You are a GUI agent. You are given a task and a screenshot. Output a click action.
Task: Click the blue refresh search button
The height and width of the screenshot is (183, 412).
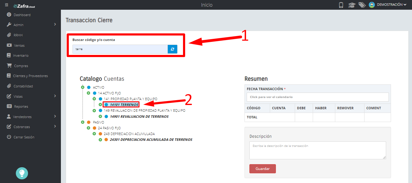[172, 49]
